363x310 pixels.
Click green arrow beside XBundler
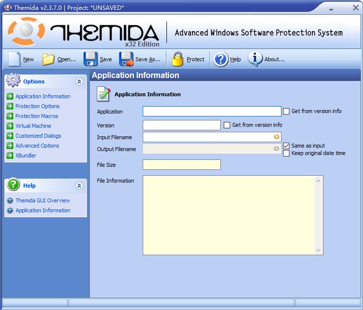click(x=10, y=155)
